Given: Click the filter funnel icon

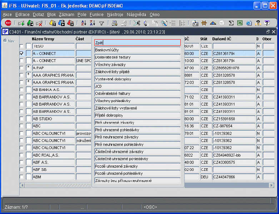Looking at the screenshot, I should 101,23.
